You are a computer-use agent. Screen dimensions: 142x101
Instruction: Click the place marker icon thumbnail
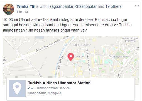point(17,89)
